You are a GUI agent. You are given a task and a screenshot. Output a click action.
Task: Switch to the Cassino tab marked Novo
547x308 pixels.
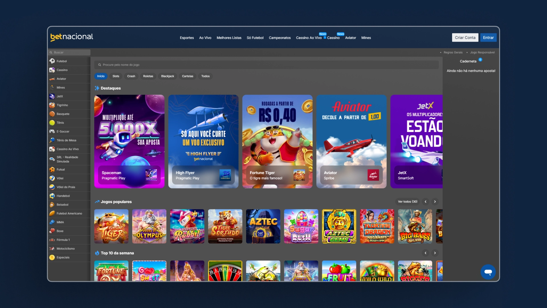pos(333,38)
